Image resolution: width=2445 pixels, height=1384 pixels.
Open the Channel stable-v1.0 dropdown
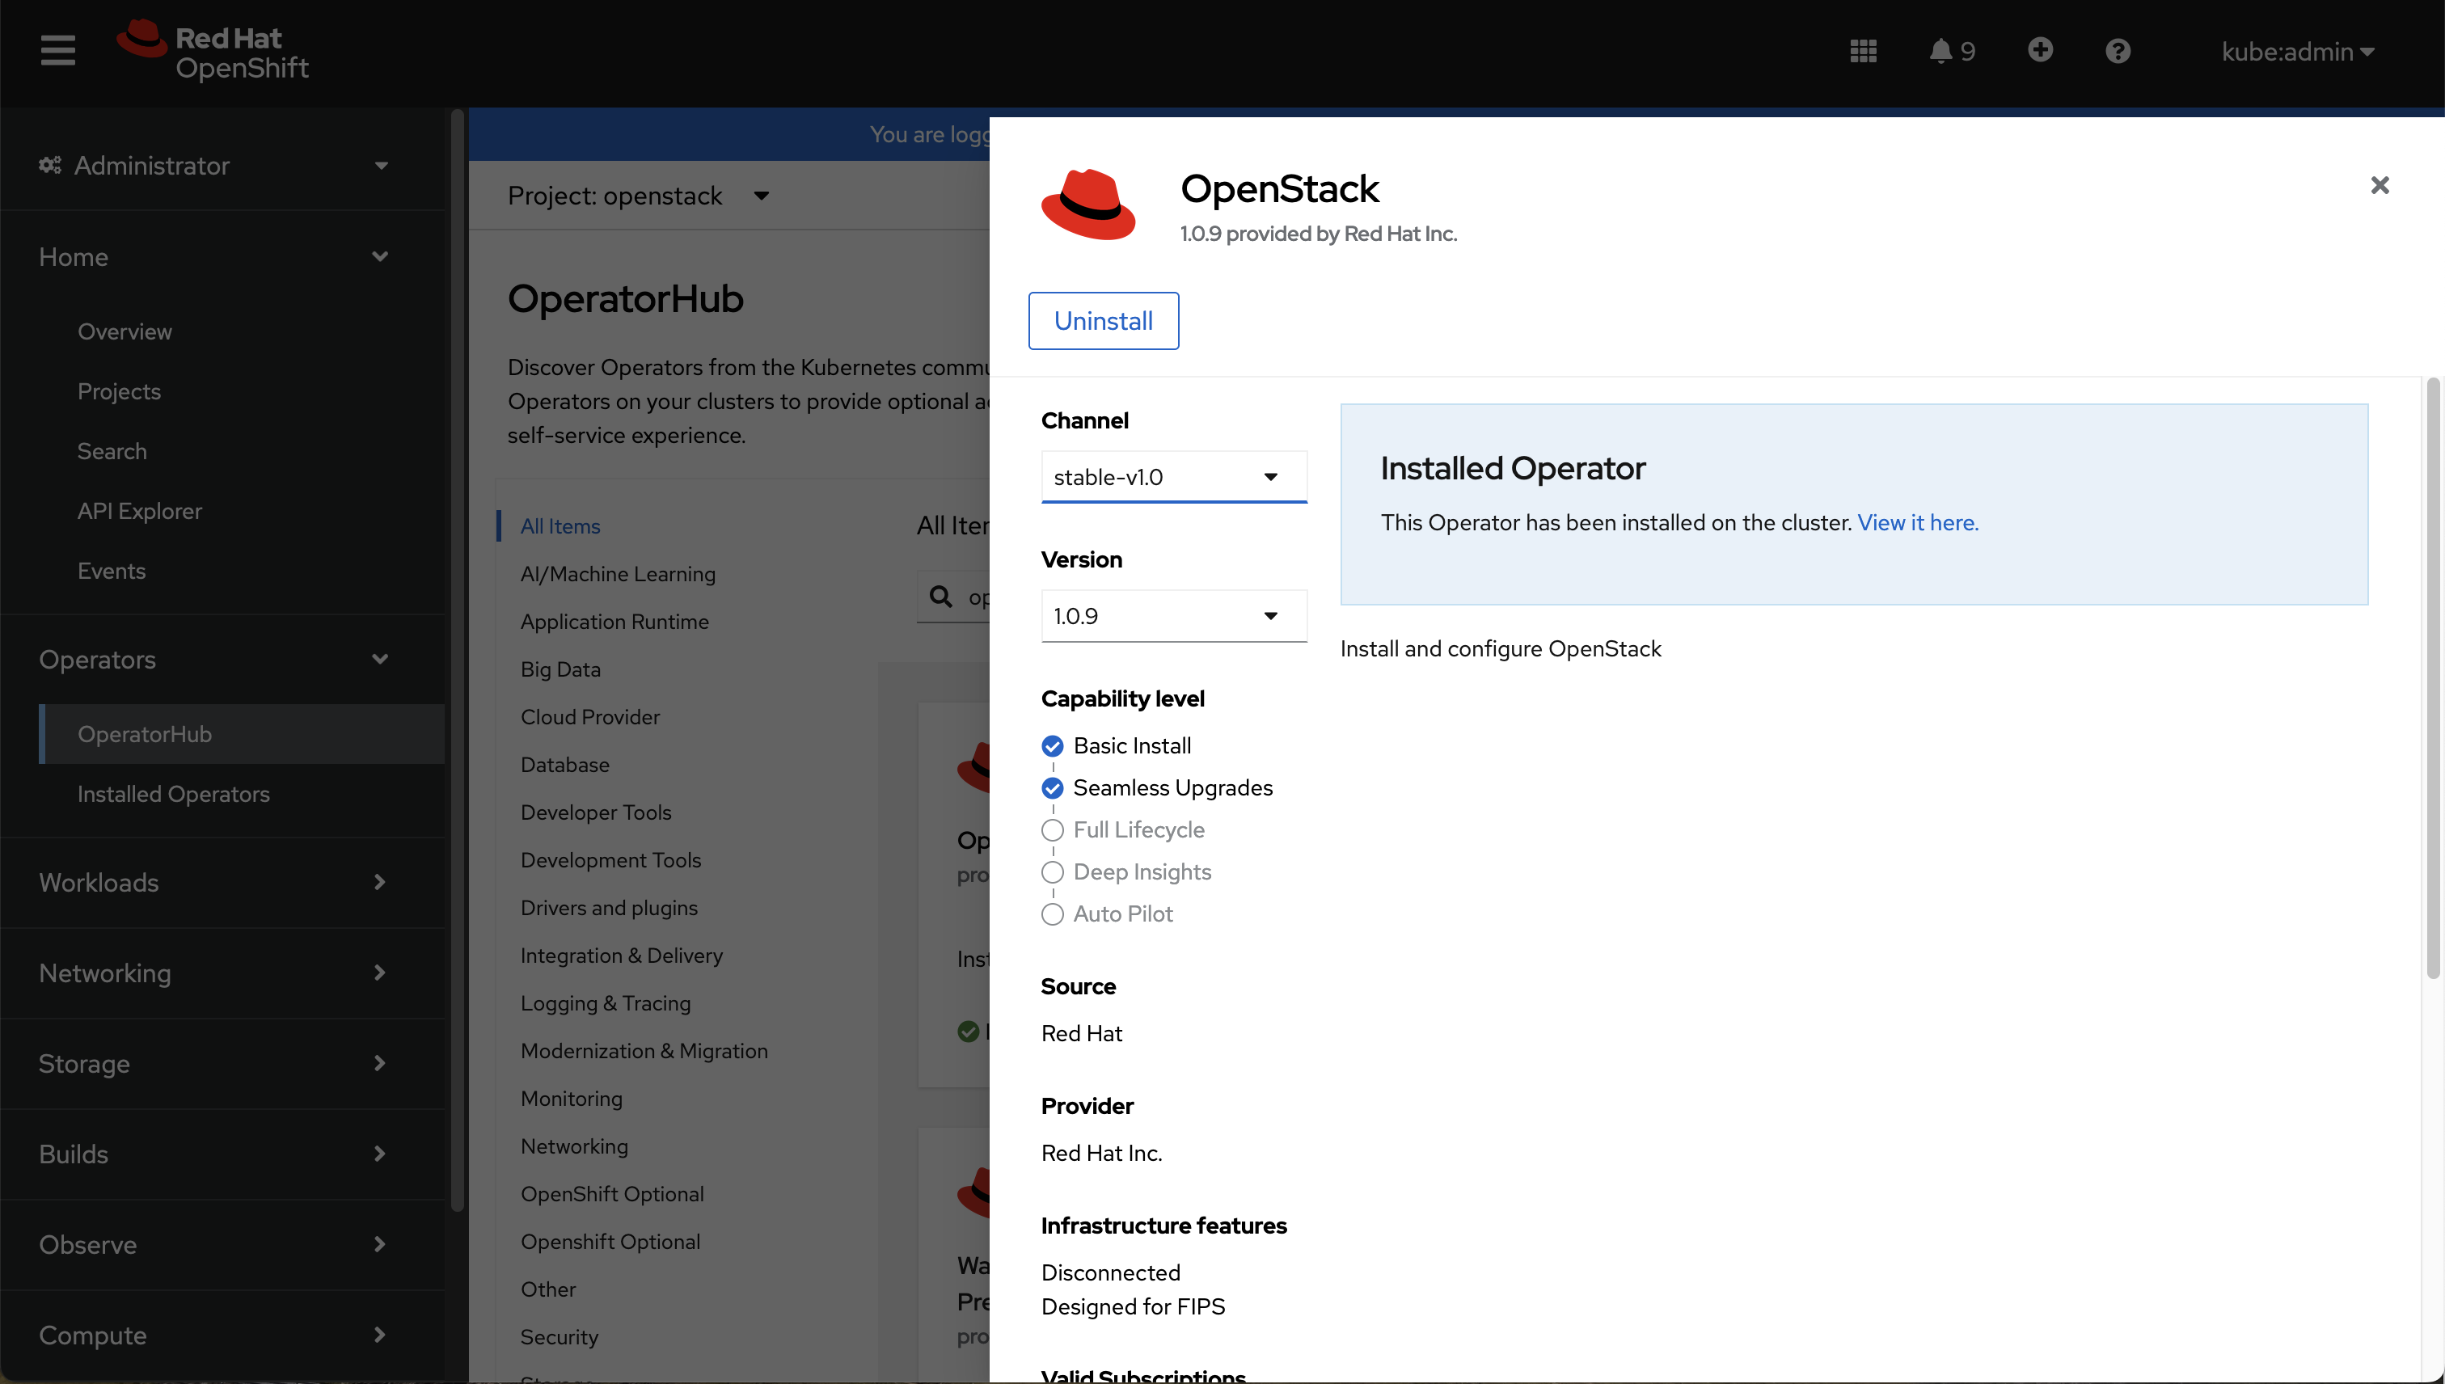pos(1173,476)
